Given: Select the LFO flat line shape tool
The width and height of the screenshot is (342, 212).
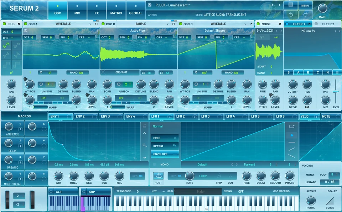Looking at the screenshot, I should [292, 142].
